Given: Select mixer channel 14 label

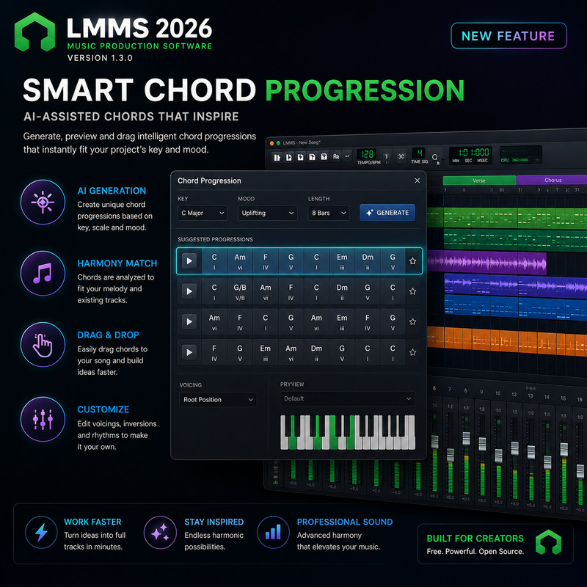Looking at the screenshot, I should point(547,397).
